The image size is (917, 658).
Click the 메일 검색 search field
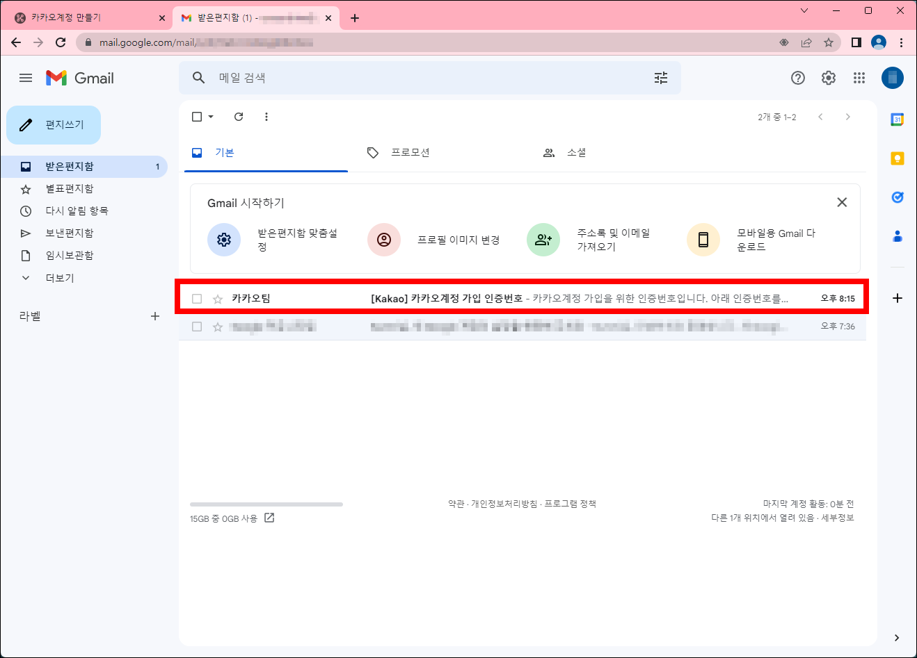(431, 78)
